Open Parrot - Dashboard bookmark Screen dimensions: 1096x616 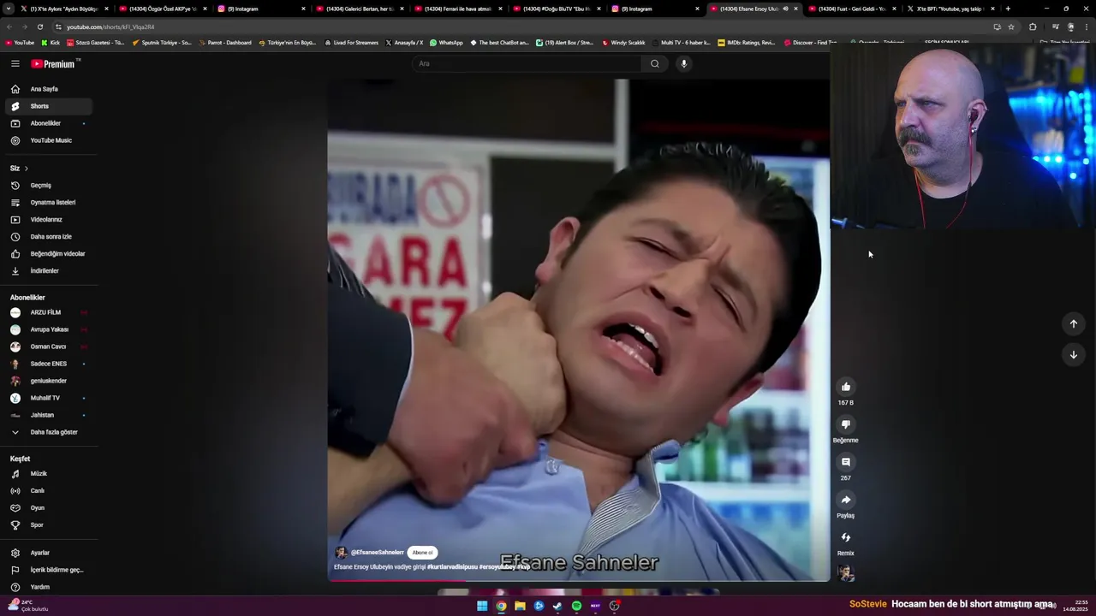pyautogui.click(x=224, y=43)
